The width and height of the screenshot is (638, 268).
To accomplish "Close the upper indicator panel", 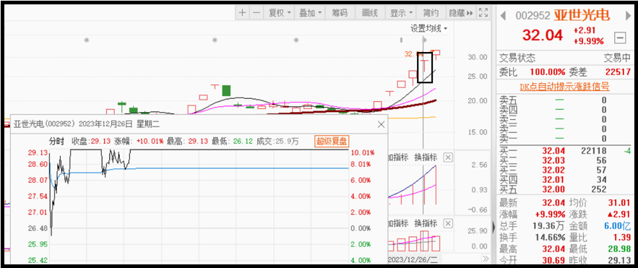I will click(x=447, y=157).
